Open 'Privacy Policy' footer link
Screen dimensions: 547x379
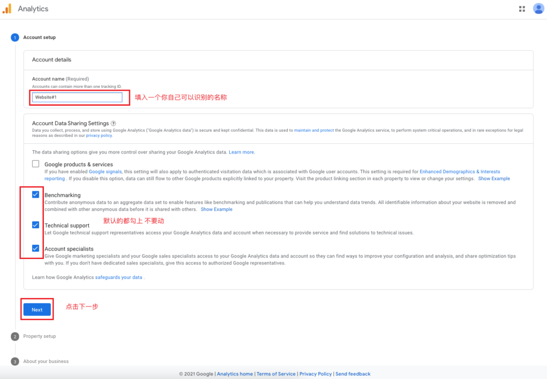[315, 374]
